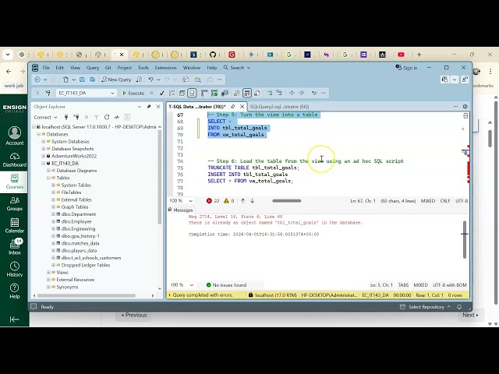Refresh the Object Explorer tree

click(x=107, y=118)
